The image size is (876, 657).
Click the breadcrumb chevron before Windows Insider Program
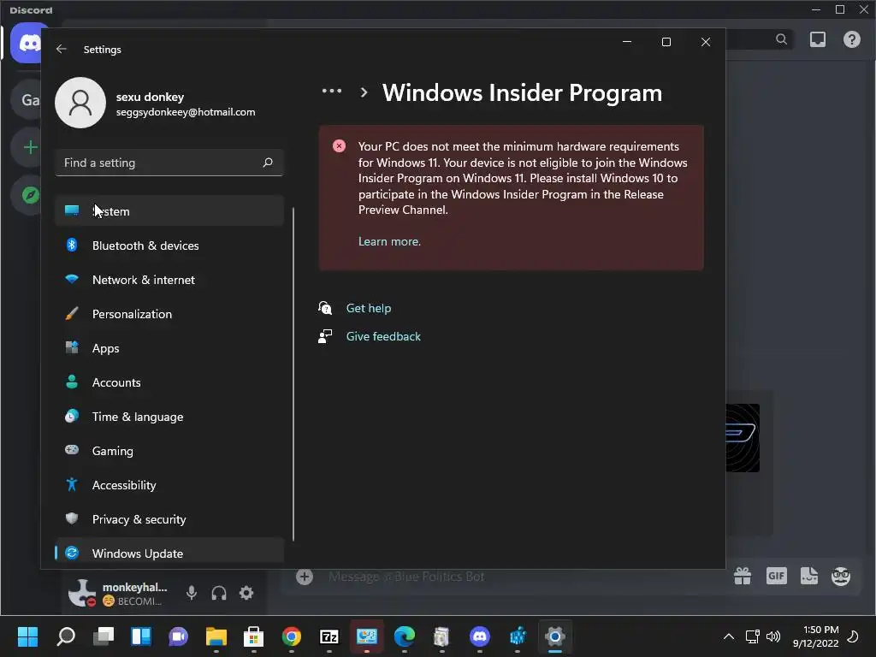(x=364, y=92)
